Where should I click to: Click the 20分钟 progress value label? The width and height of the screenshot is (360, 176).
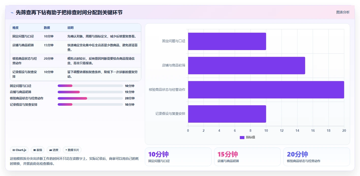click(130, 98)
